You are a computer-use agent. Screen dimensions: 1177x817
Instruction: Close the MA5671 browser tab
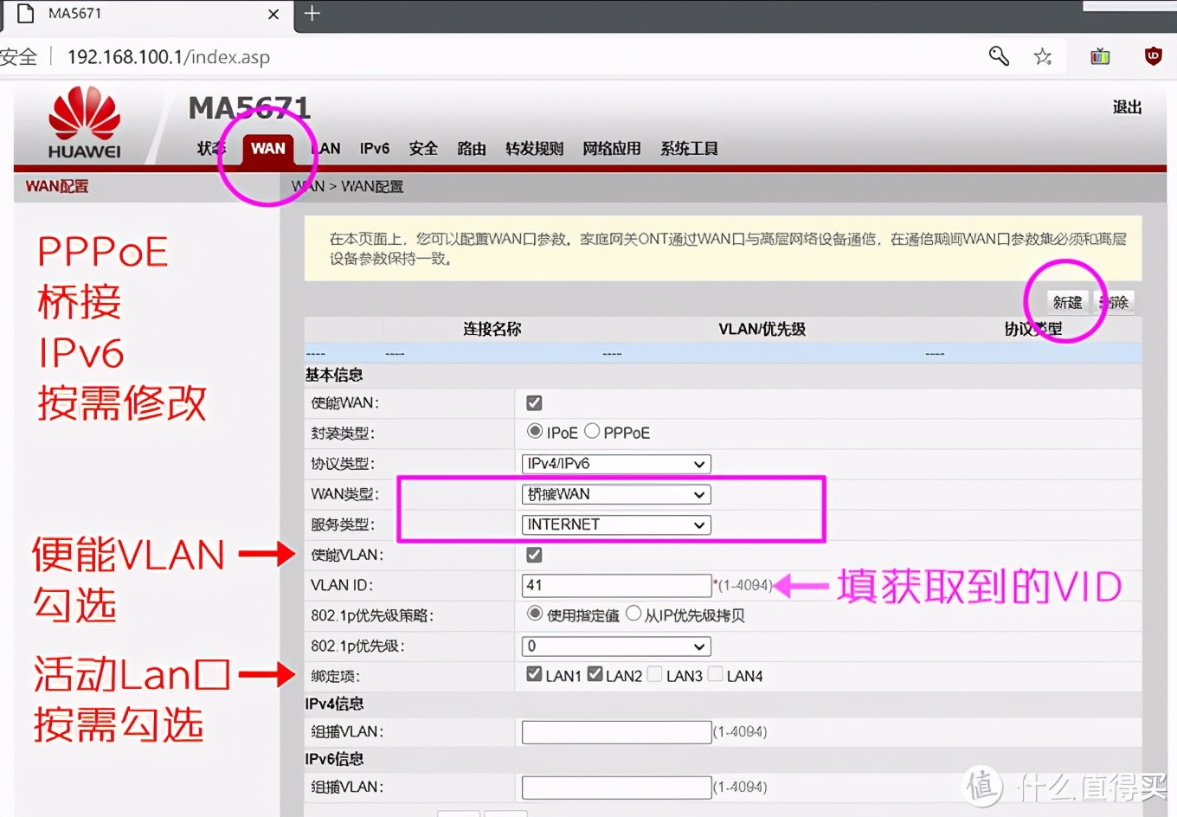pyautogui.click(x=273, y=14)
